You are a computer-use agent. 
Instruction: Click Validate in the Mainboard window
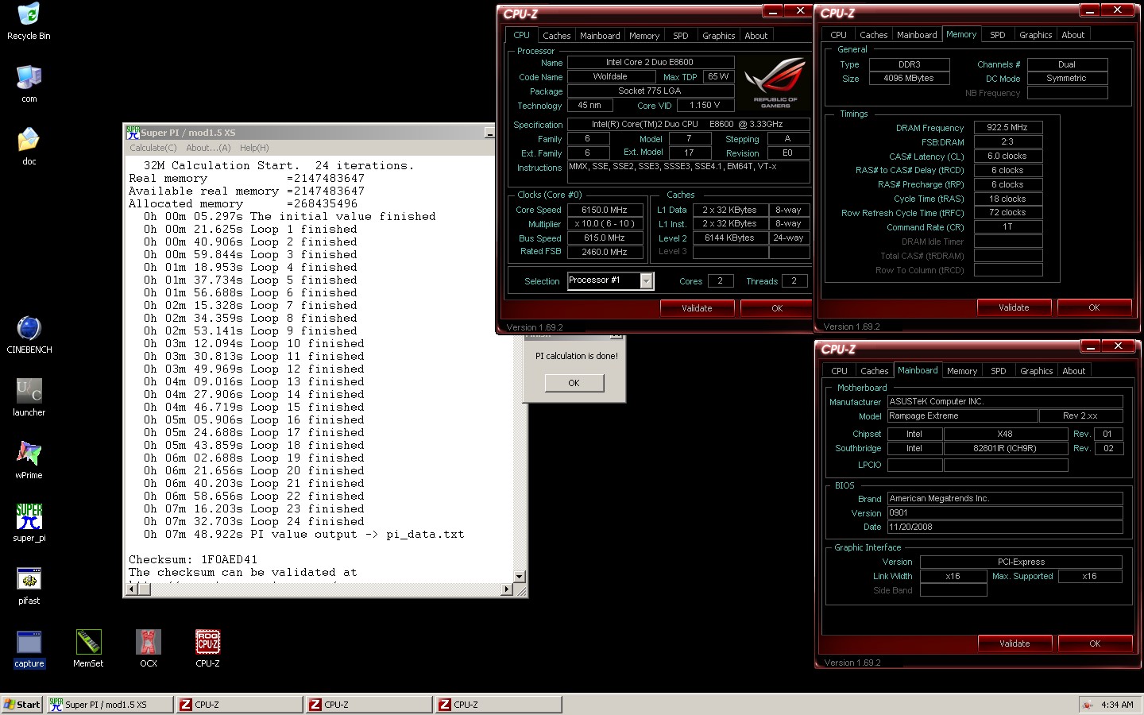(x=1015, y=643)
